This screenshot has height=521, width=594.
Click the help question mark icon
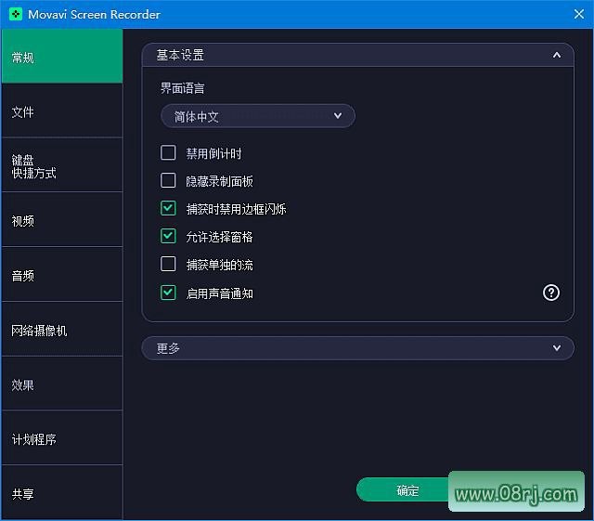tap(550, 293)
